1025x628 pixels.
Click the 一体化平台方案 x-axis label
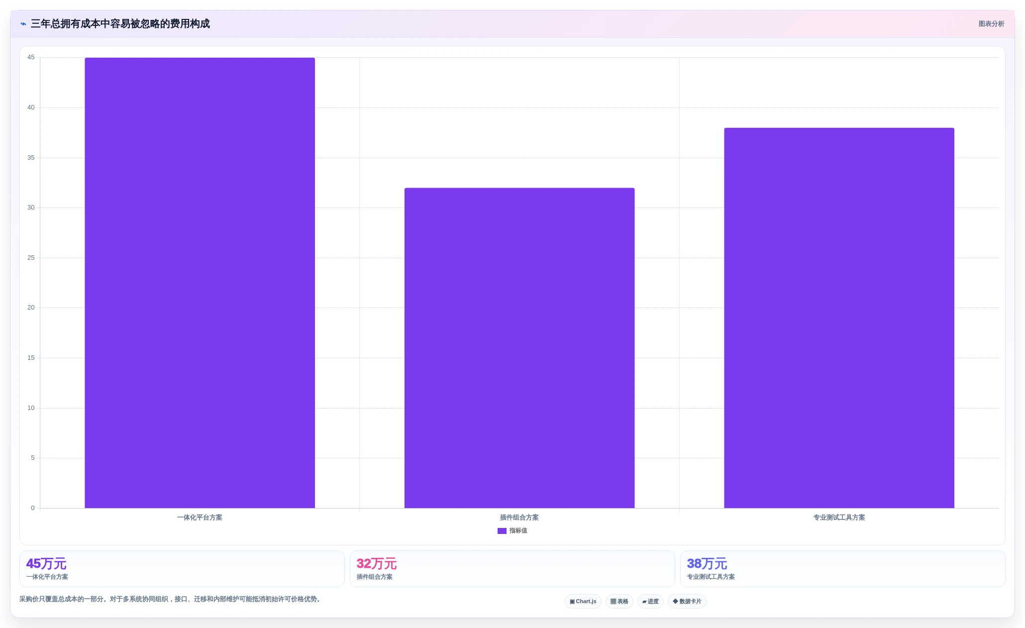pos(200,518)
